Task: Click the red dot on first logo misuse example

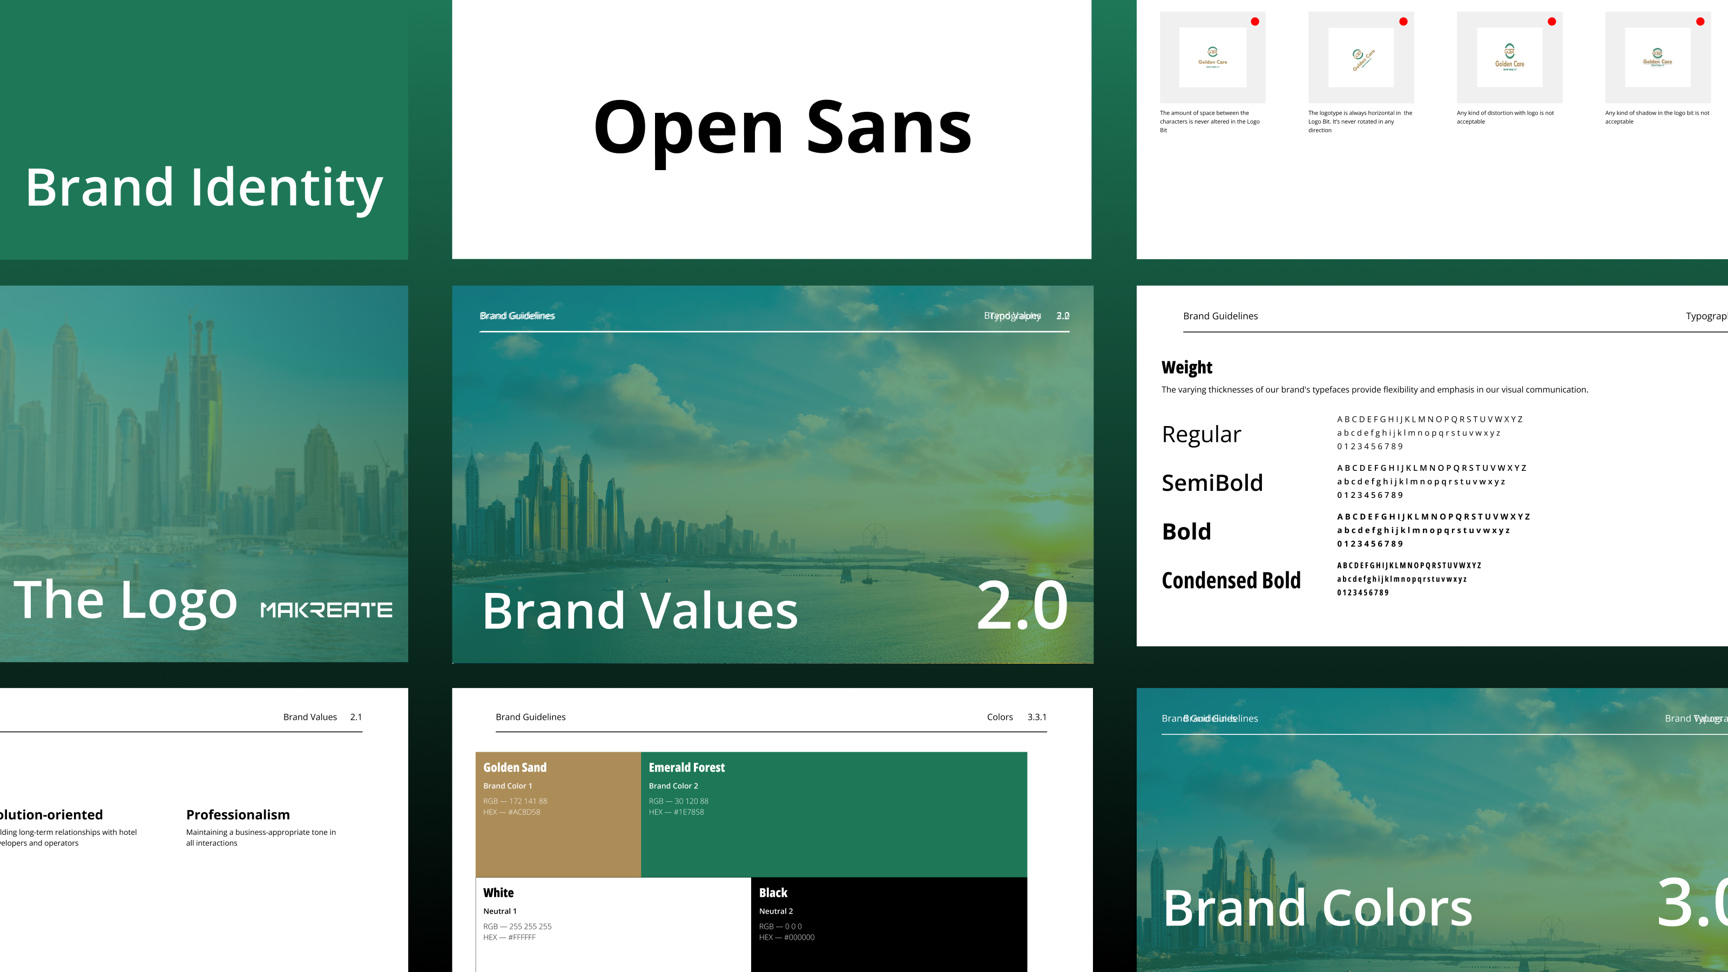Action: [1254, 22]
